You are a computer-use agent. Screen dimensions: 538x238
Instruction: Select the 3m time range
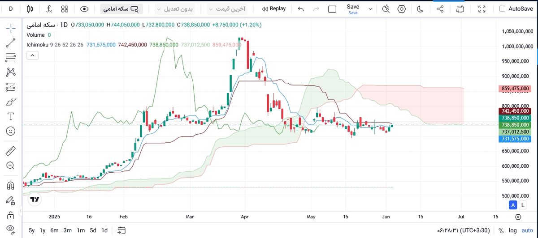coord(67,230)
